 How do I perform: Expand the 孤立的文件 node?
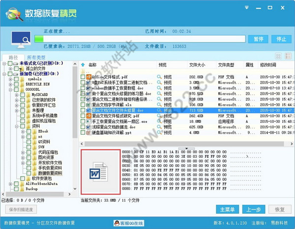[10, 69]
